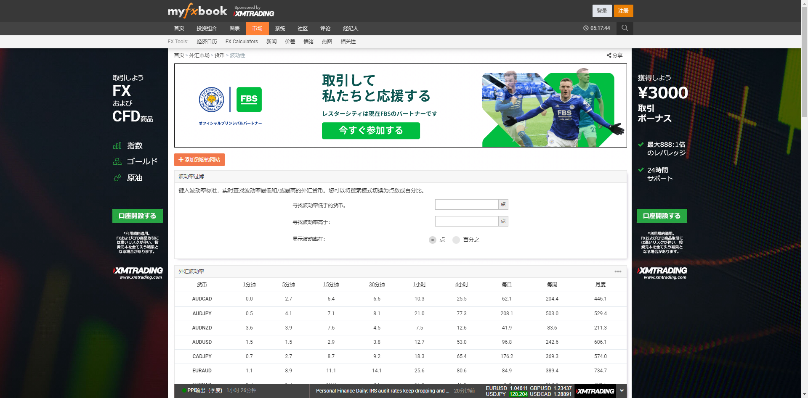Viewport: 808px width, 398px height.
Task: Select the 点 radio button
Action: click(433, 240)
